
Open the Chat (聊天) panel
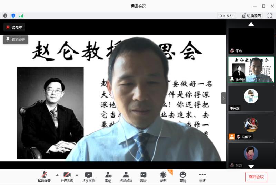(144, 177)
